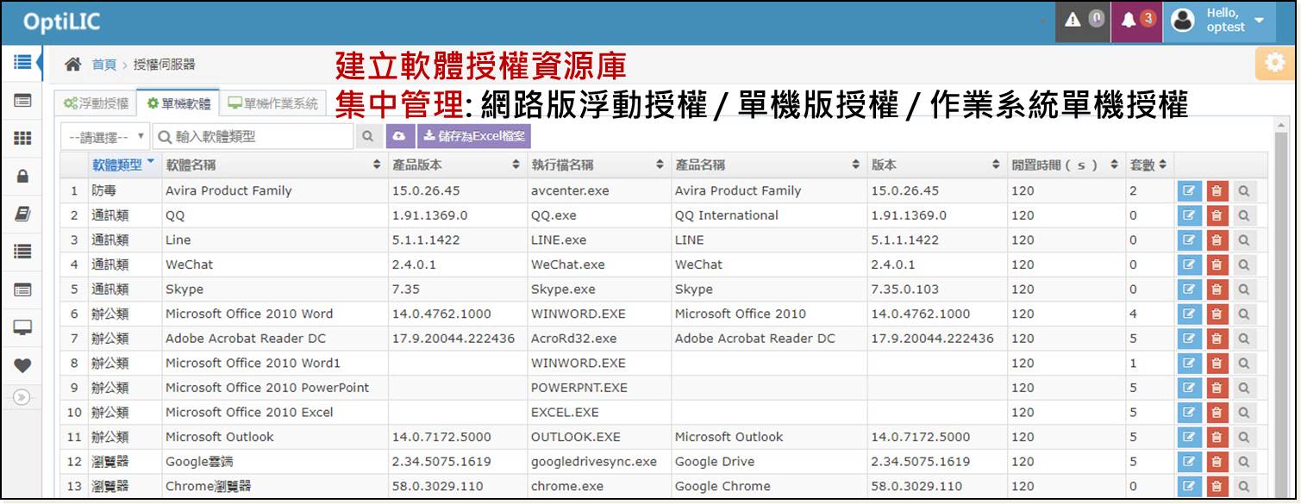The image size is (1301, 504).
Task: Click 儲存為Excel檔案 button
Action: [473, 136]
